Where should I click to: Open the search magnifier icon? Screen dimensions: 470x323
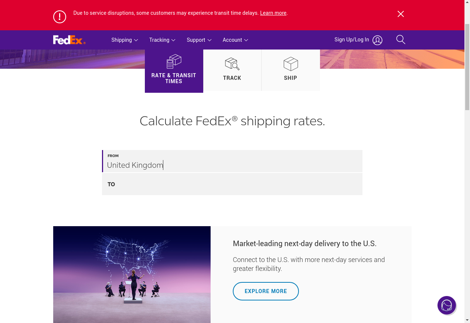401,40
